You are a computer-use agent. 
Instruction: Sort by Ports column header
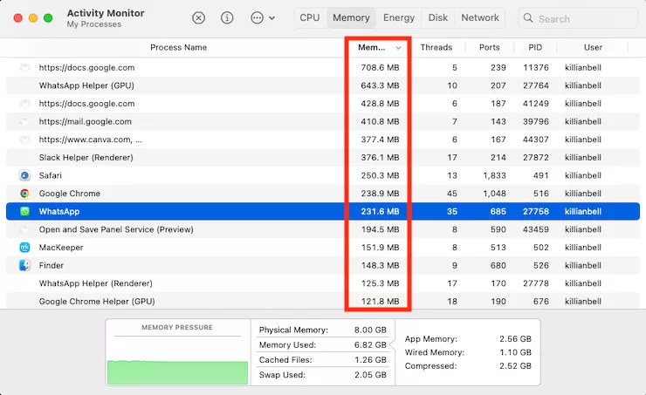click(490, 47)
